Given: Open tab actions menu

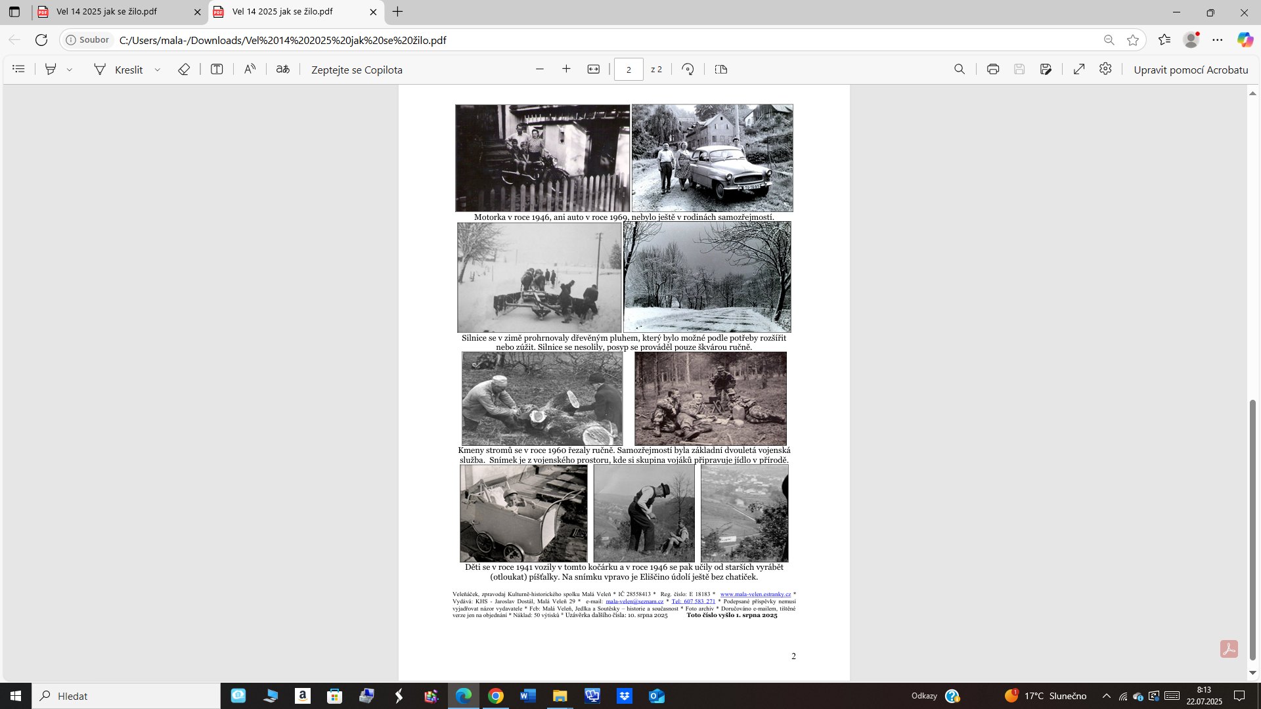Looking at the screenshot, I should coord(14,12).
